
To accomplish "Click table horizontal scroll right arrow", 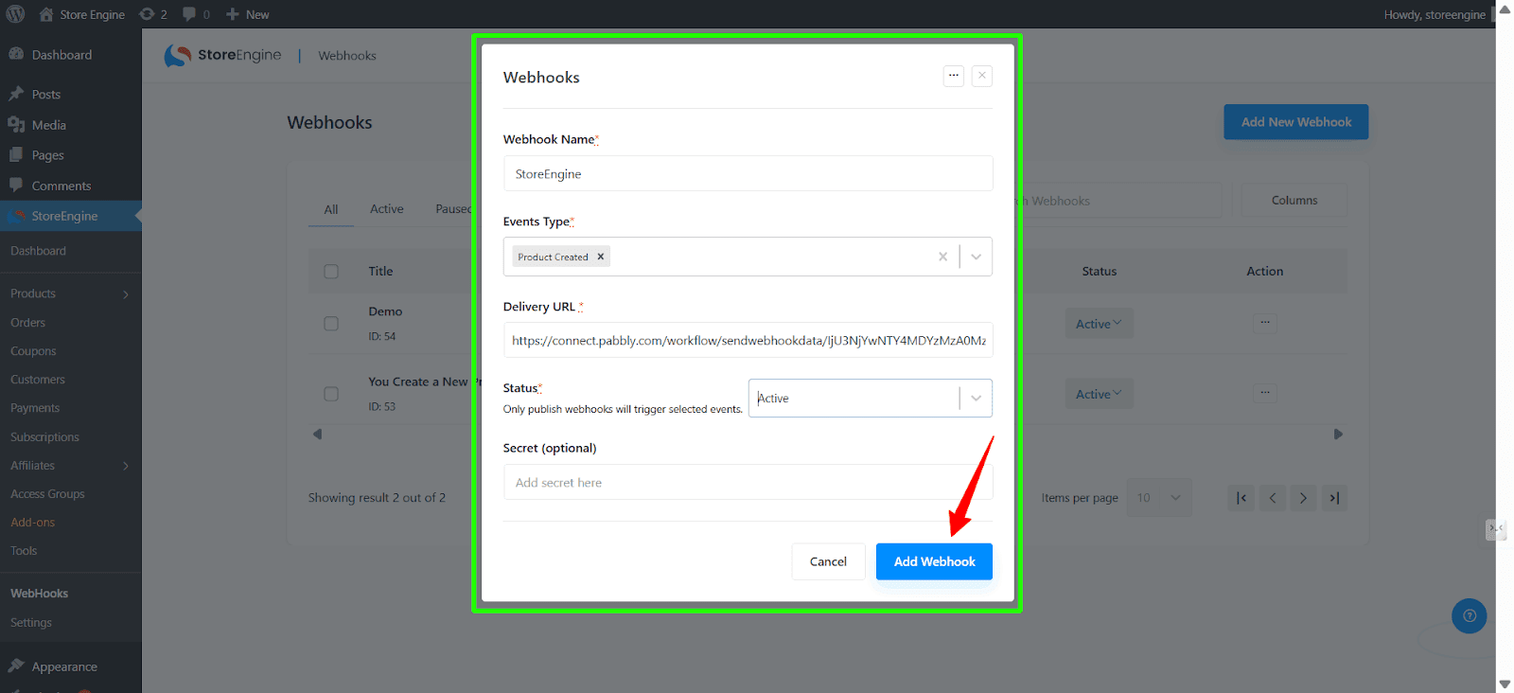I will 1338,435.
